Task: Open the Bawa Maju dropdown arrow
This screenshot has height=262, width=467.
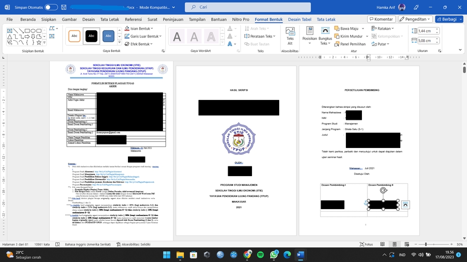Action: (x=363, y=29)
